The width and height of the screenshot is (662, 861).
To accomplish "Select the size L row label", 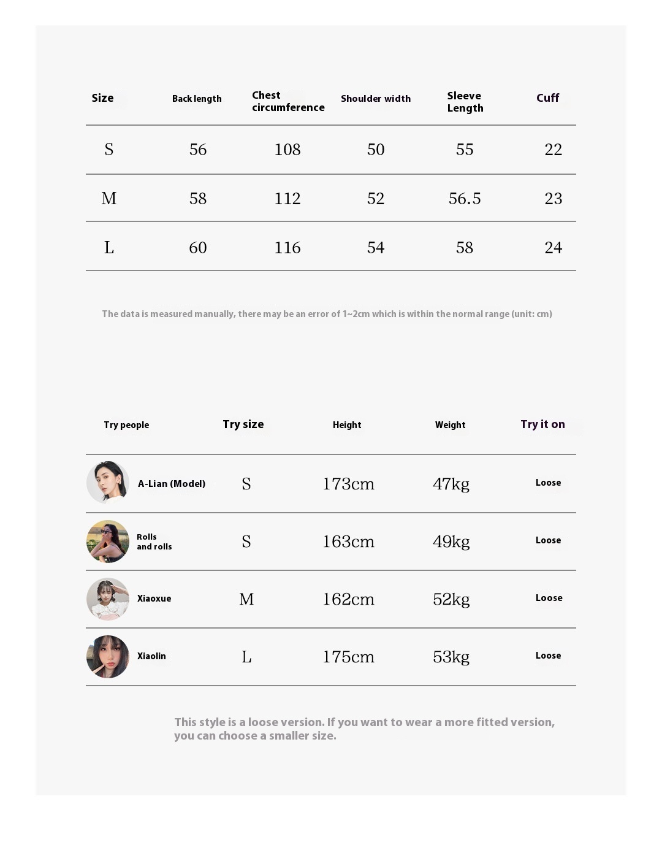I will coord(109,248).
